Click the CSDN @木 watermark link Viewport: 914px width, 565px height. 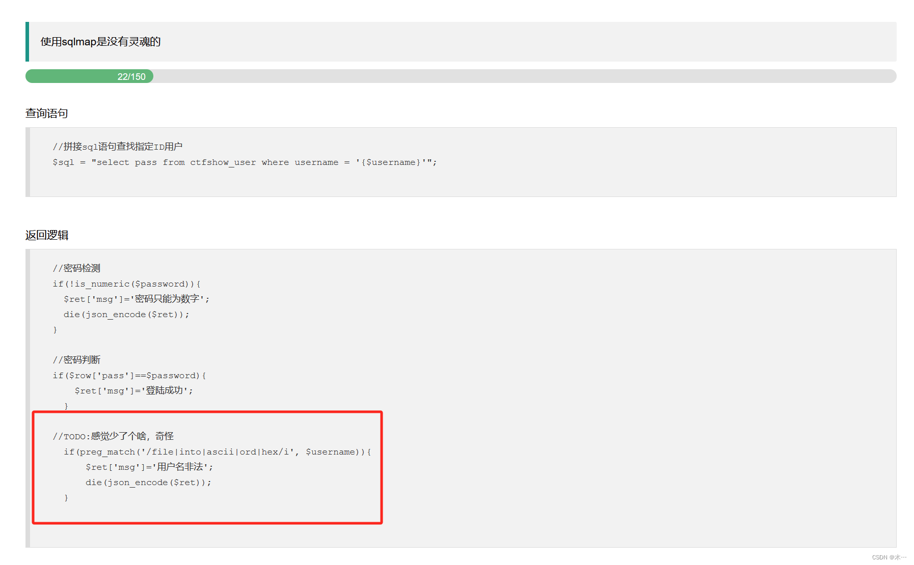(888, 556)
